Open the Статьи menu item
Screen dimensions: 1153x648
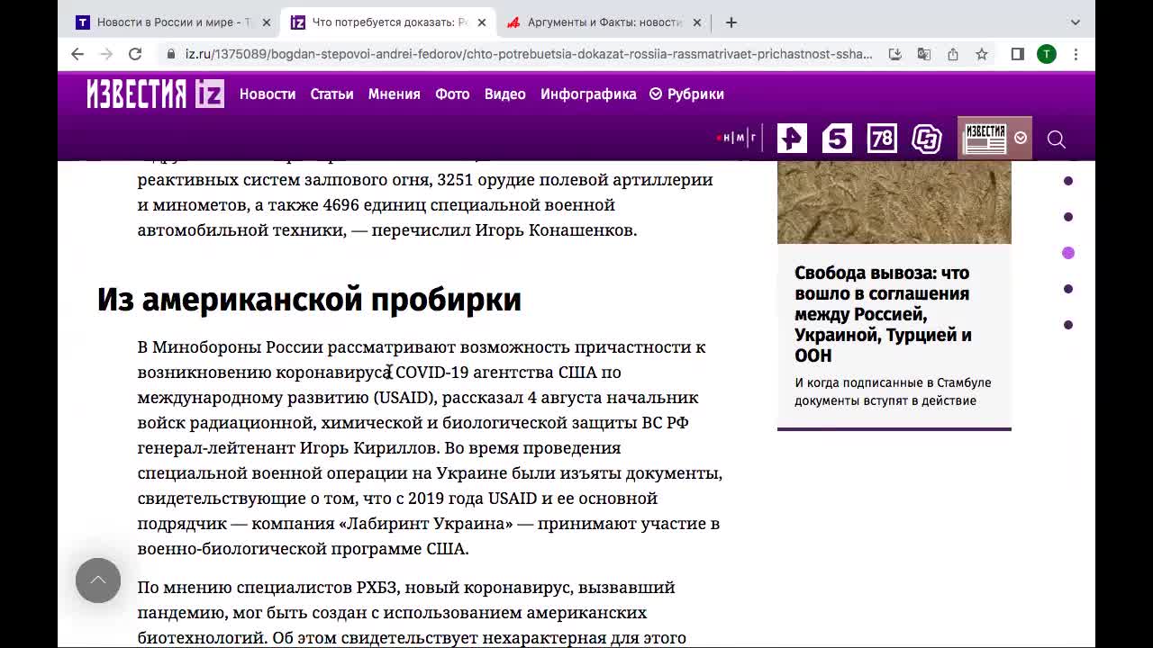pyautogui.click(x=331, y=94)
